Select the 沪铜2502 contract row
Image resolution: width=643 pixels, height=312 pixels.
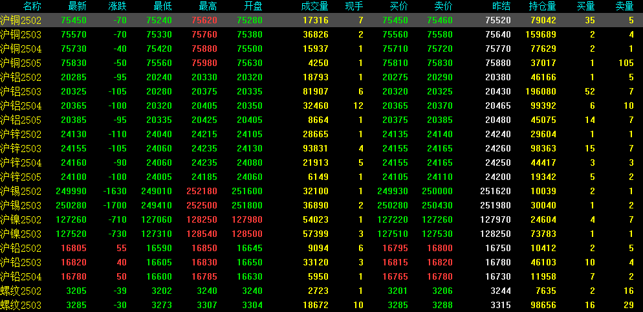pyautogui.click(x=321, y=21)
